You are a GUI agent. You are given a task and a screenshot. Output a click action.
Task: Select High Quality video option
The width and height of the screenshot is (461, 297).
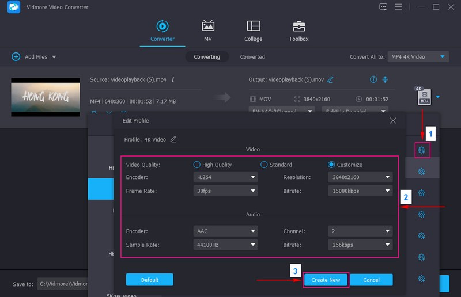(x=197, y=165)
